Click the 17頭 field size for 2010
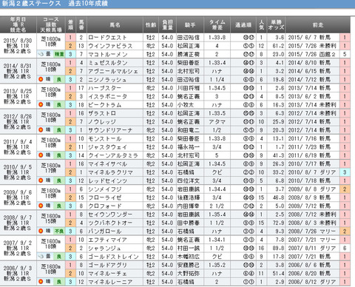 point(50,170)
